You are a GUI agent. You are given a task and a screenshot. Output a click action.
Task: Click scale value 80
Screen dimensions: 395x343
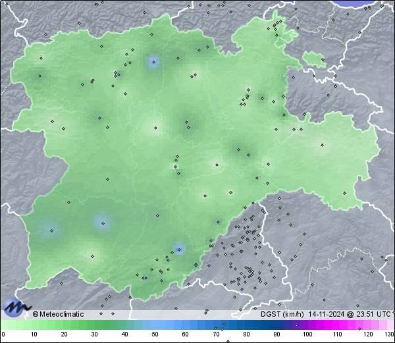pyautogui.click(x=246, y=334)
